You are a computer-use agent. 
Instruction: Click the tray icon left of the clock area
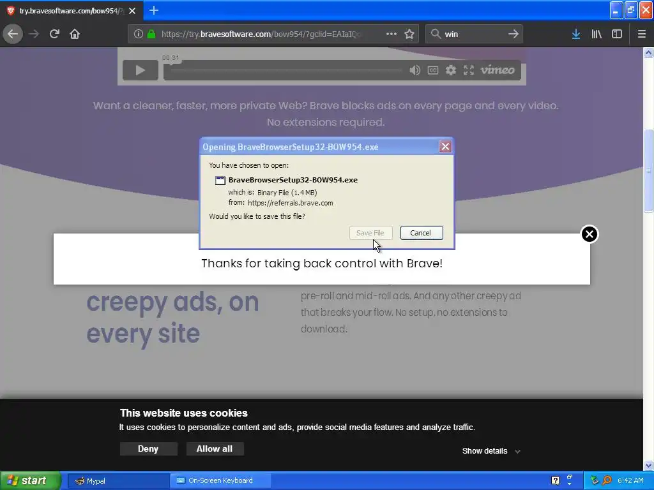coord(607,480)
